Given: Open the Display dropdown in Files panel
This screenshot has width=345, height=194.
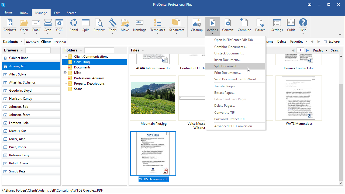Looking at the screenshot, I should tap(320, 50).
